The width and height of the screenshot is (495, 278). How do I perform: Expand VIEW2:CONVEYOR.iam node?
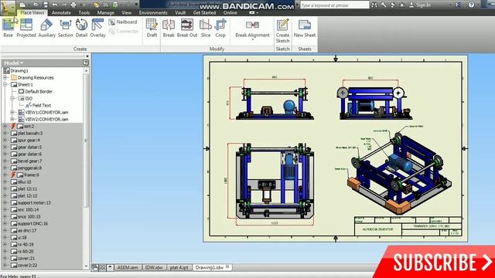point(12,119)
